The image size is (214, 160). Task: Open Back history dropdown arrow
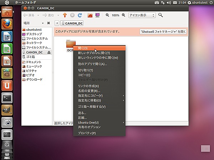coord(38,15)
